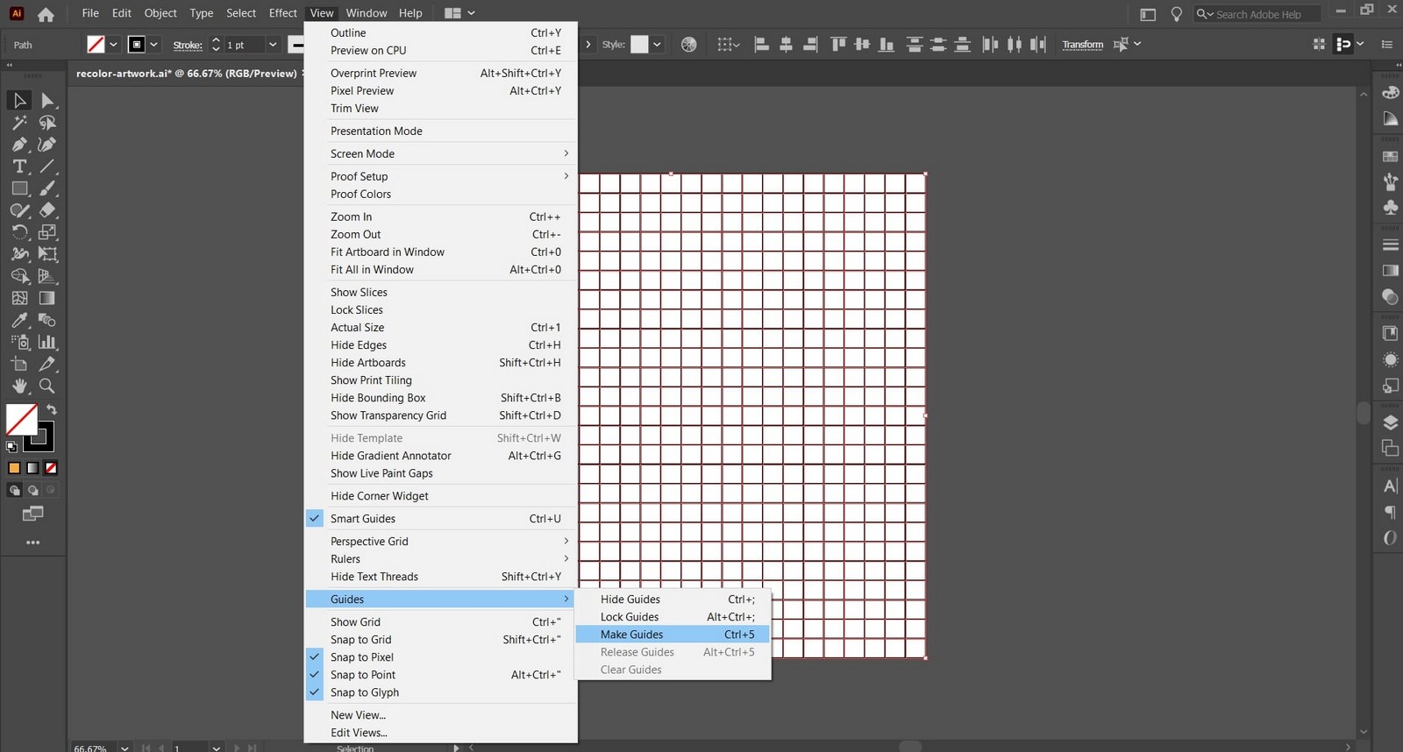Select the Rotate tool
The image size is (1403, 752).
click(x=19, y=232)
